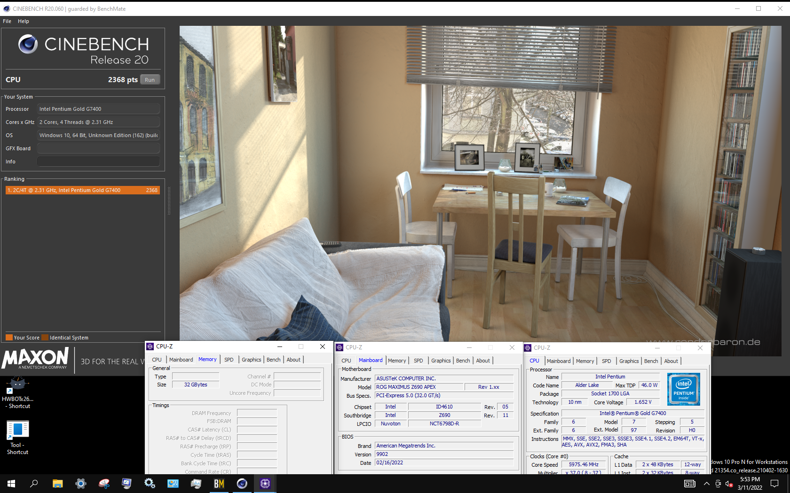The width and height of the screenshot is (790, 493).
Task: Open the About tab in the right CPU-Z window
Action: pos(671,361)
